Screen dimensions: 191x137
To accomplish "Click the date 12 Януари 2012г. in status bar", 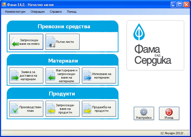I will tap(172, 133).
